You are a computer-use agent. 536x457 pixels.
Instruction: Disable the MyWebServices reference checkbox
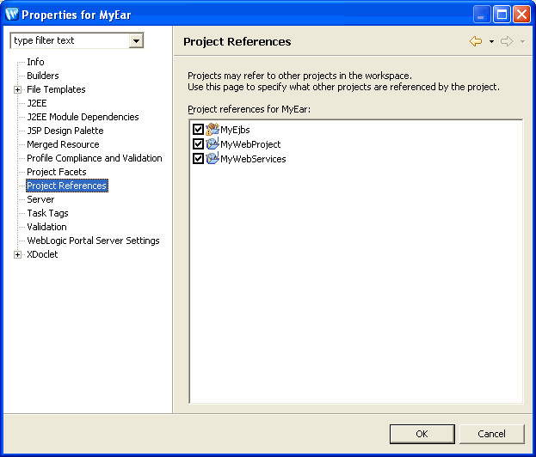coord(198,159)
